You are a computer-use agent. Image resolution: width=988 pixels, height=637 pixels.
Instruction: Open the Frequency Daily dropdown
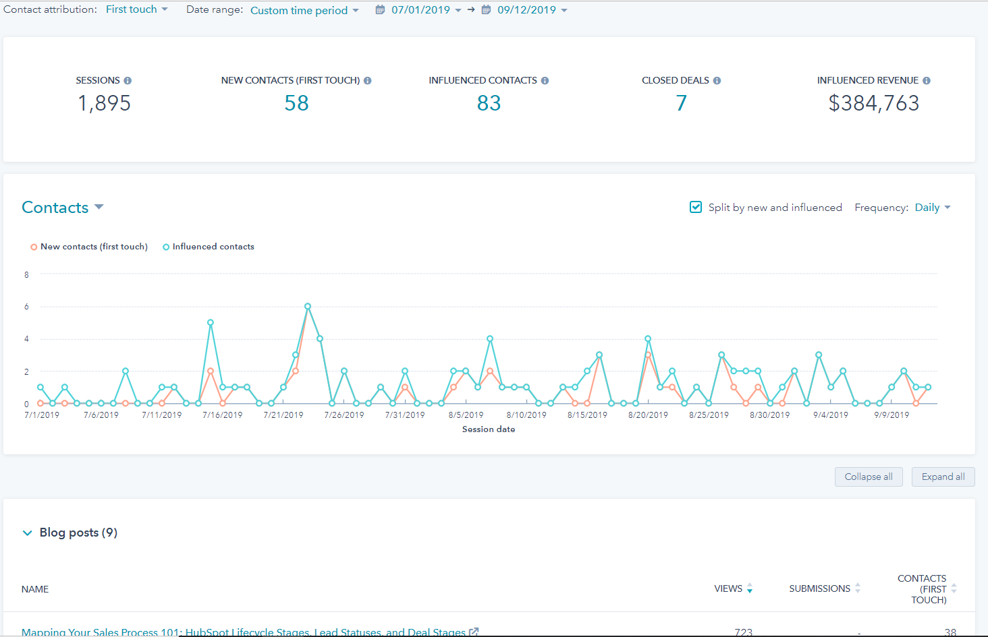click(933, 207)
